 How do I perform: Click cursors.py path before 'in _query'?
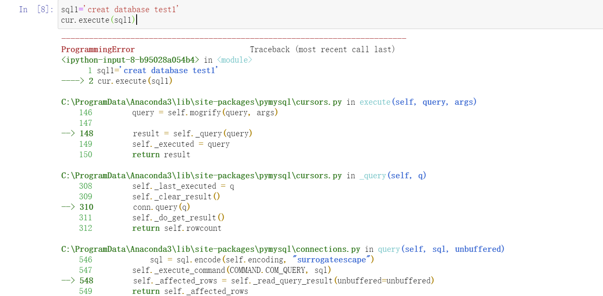202,176
